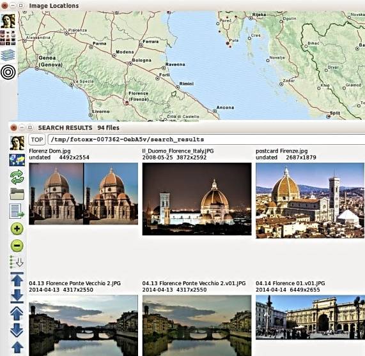Minimize the Search Results window
The height and width of the screenshot is (356, 365).
pyautogui.click(x=22, y=128)
